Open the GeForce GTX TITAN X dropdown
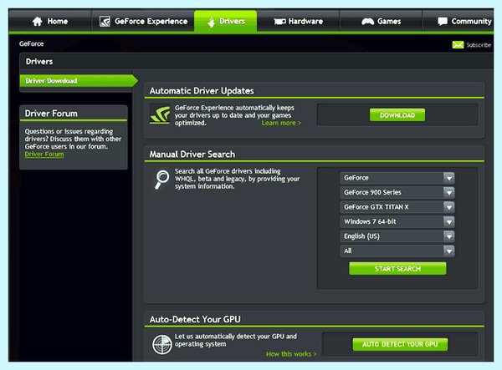 pyautogui.click(x=397, y=207)
